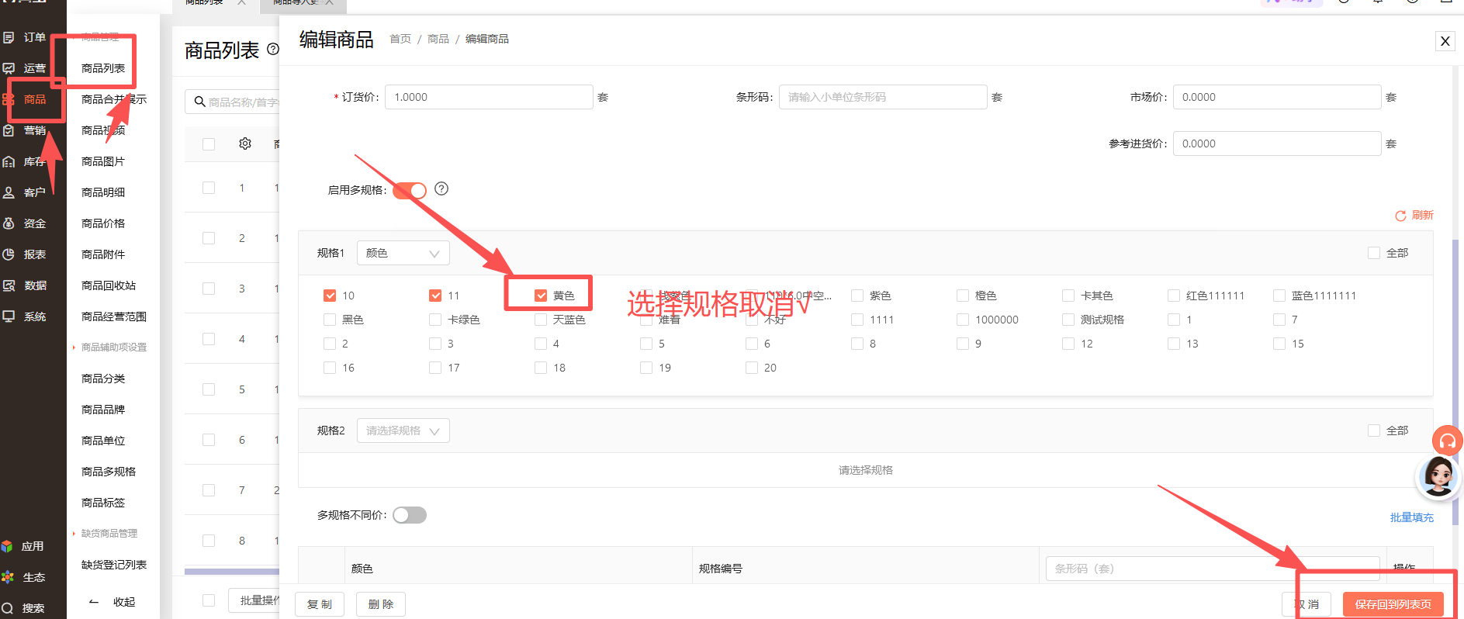Click the 首页 breadcrumb link
Image resolution: width=1464 pixels, height=619 pixels.
[400, 39]
